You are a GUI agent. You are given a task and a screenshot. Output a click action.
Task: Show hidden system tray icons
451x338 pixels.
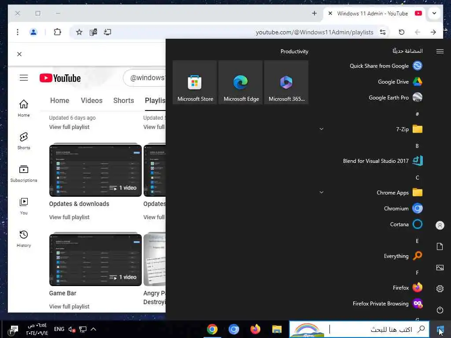(x=93, y=329)
